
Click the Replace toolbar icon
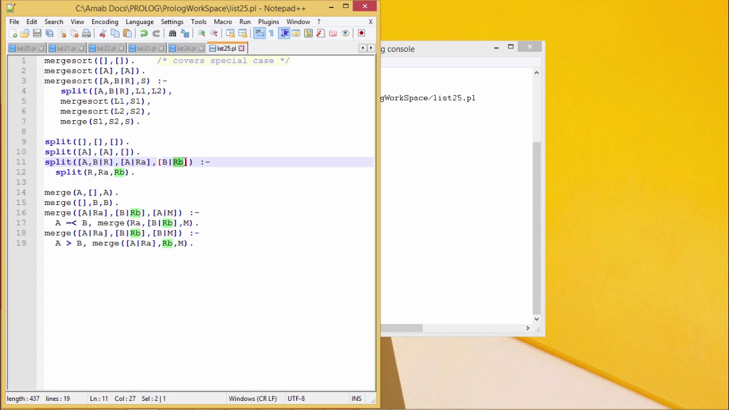pos(185,34)
